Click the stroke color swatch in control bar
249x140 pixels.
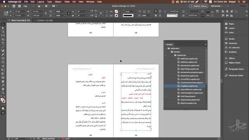116,16
